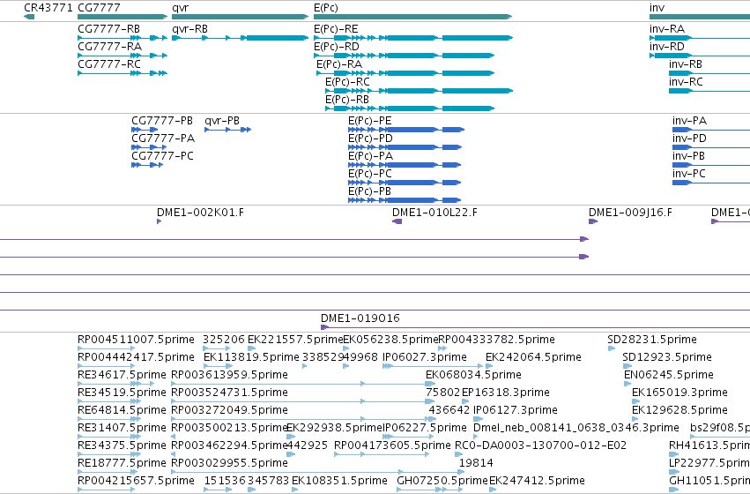750x494 pixels.
Task: Click the CG7777-RB transcript label
Action: 108,29
